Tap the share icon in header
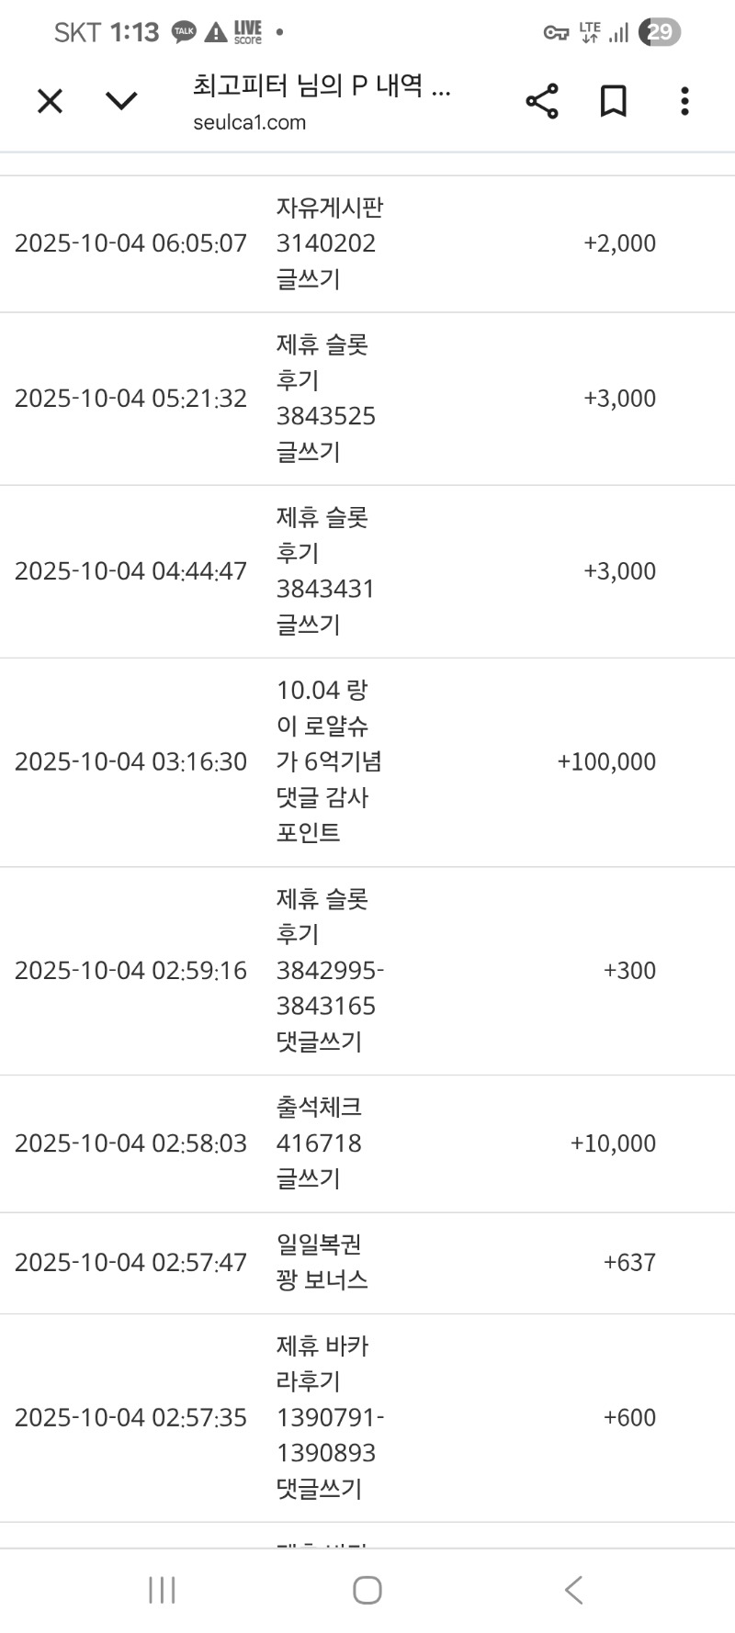The height and width of the screenshot is (1633, 735). [542, 101]
